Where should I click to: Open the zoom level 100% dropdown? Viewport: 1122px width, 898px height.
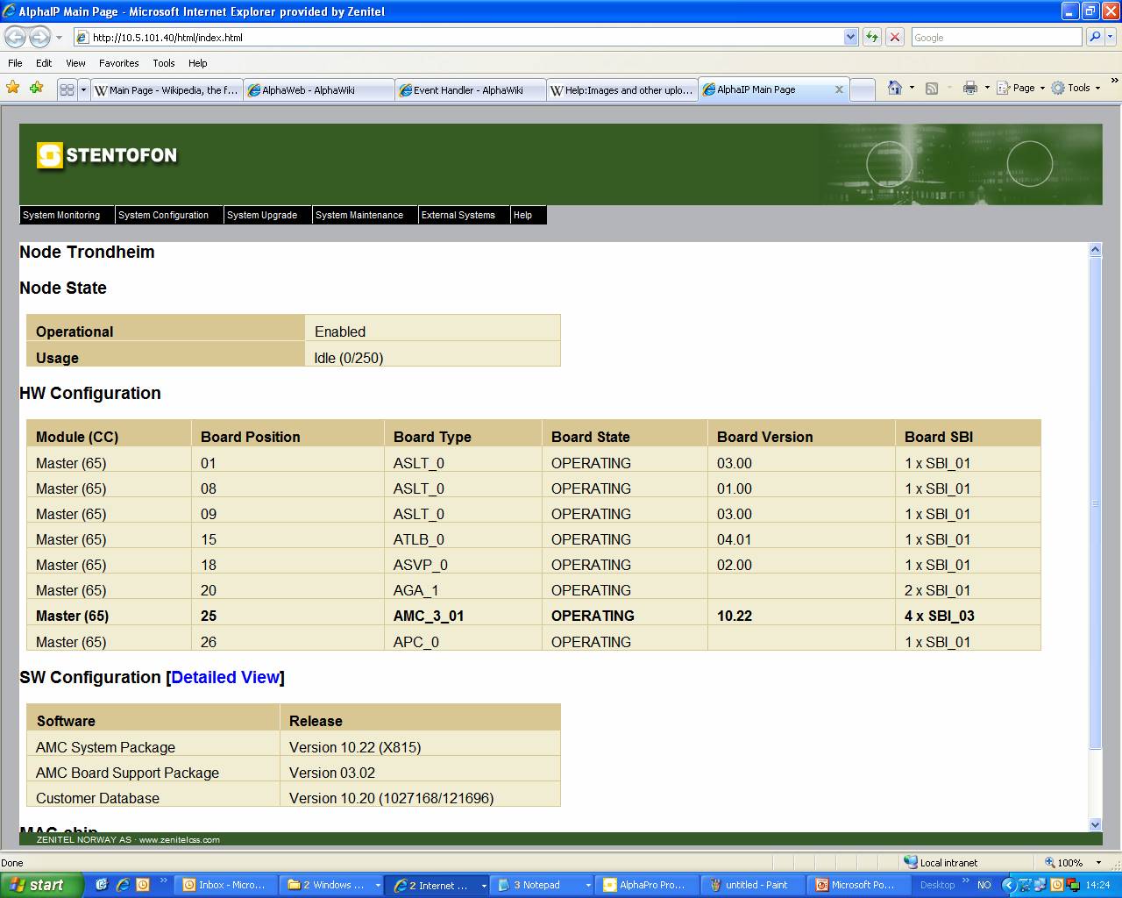1069,863
